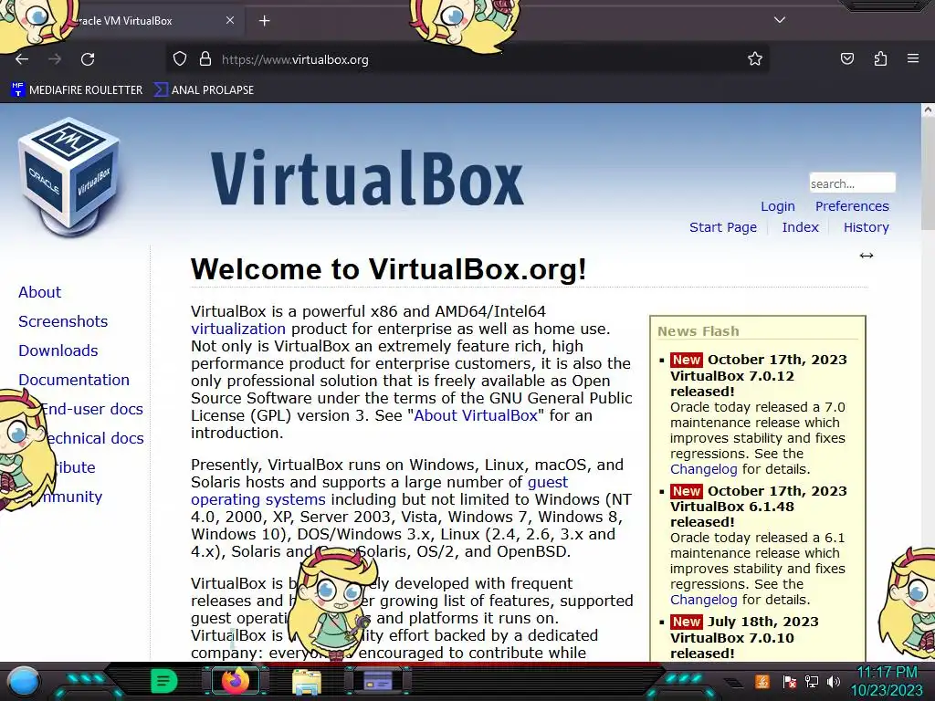
Task: Open the green notes app in taskbar
Action: [163, 681]
